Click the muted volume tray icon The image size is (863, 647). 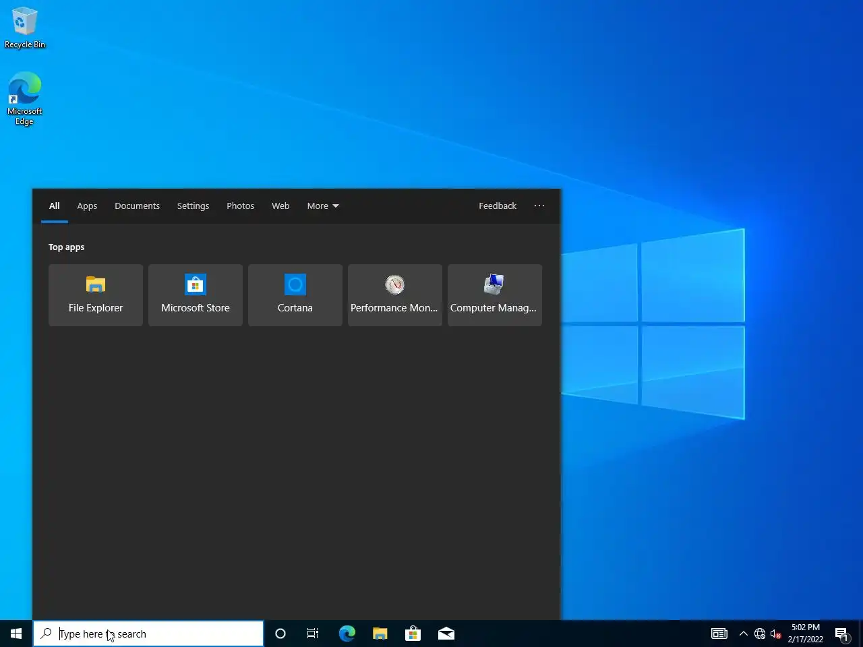coord(775,634)
